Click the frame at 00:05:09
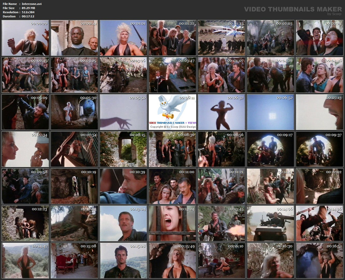The image size is (345, 280). 25,112
